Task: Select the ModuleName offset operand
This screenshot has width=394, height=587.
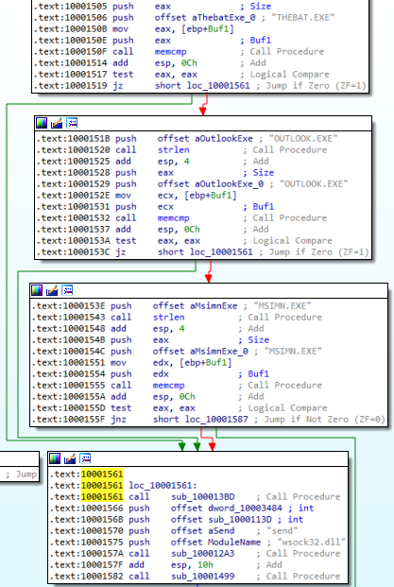Action: coord(234,542)
